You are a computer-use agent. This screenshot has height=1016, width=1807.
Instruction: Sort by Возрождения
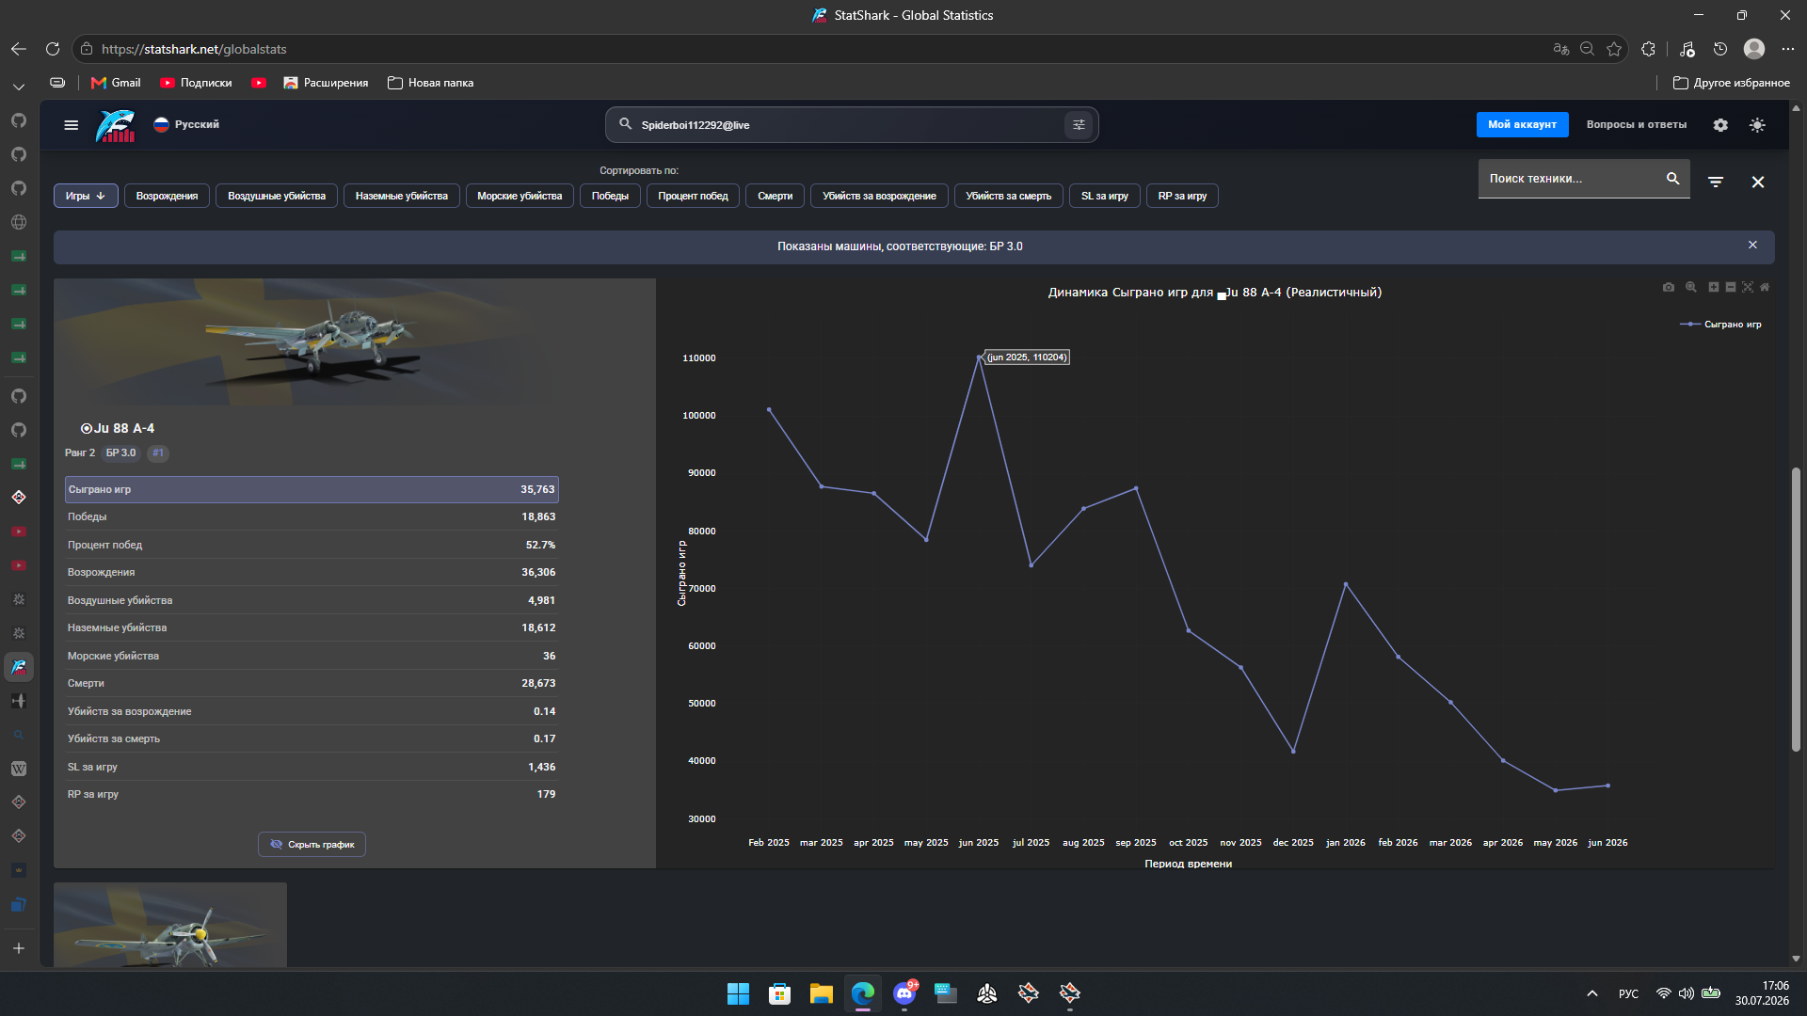coord(167,197)
